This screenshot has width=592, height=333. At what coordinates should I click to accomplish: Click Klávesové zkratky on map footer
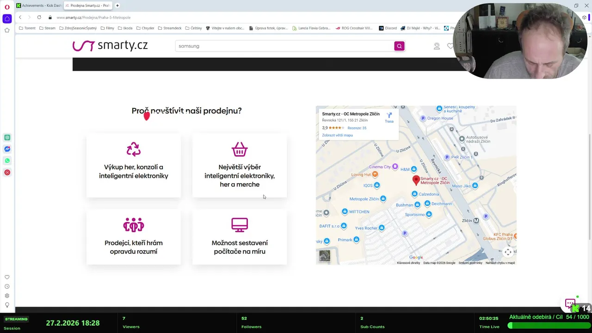pos(408,263)
